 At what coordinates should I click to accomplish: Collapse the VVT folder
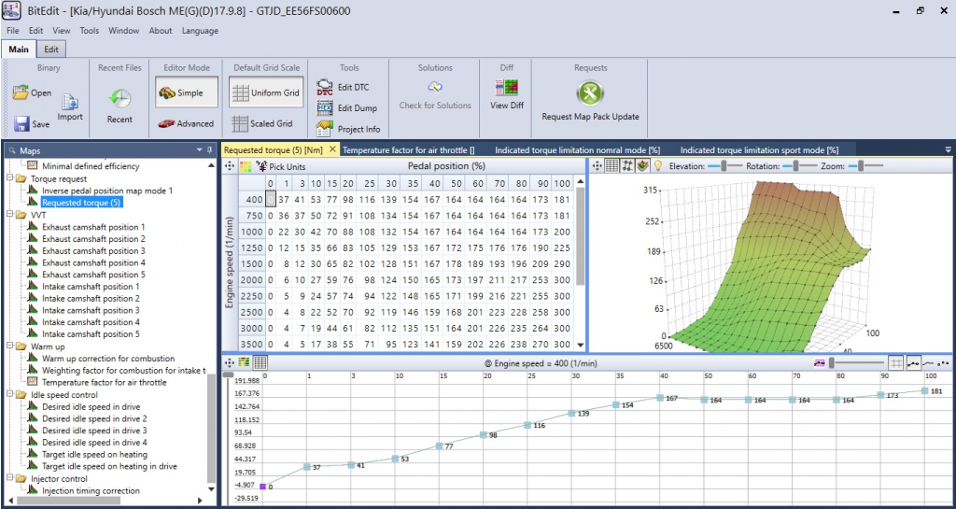9,215
